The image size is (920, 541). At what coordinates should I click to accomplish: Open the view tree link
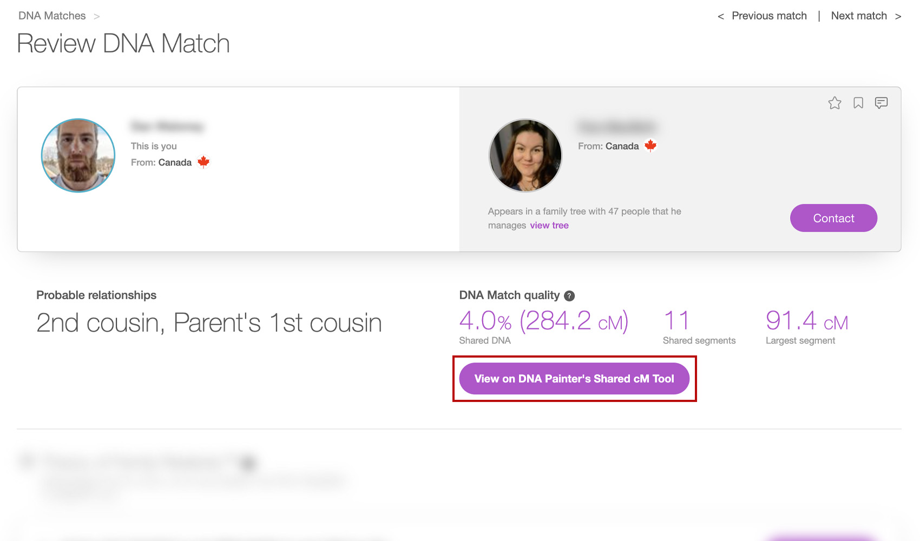pos(549,225)
